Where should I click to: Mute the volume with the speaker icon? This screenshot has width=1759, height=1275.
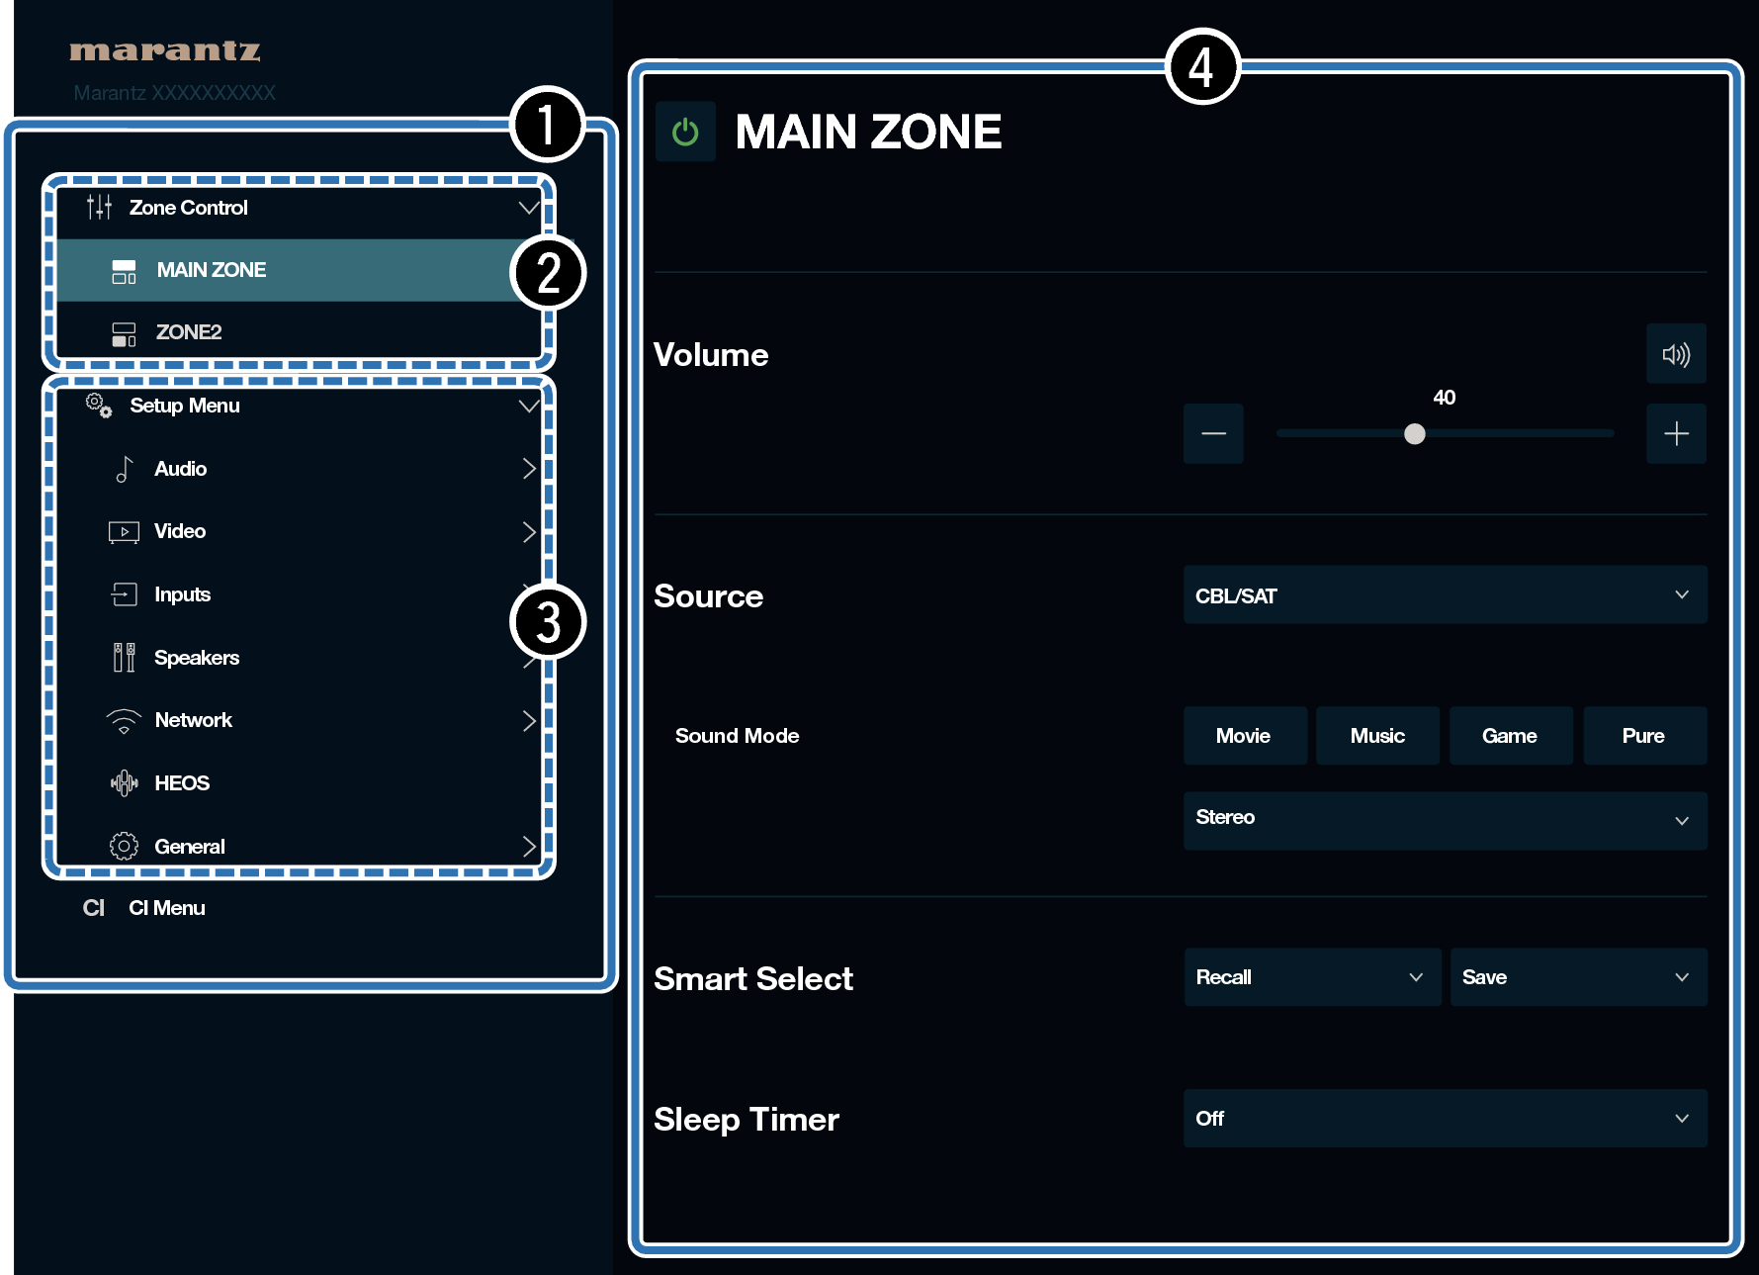coord(1675,354)
